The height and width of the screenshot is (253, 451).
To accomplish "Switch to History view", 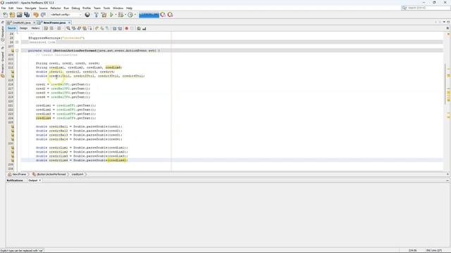I will coord(35,28).
